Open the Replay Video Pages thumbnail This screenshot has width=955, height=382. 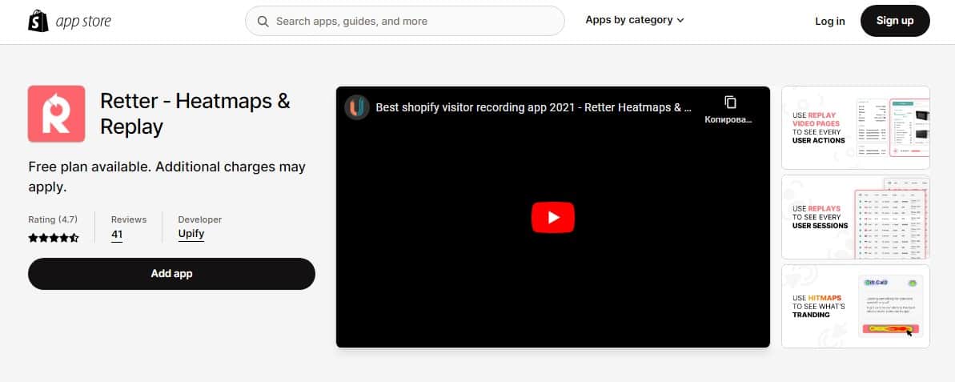855,127
